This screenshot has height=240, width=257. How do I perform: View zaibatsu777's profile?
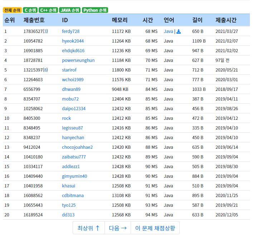[74, 157]
